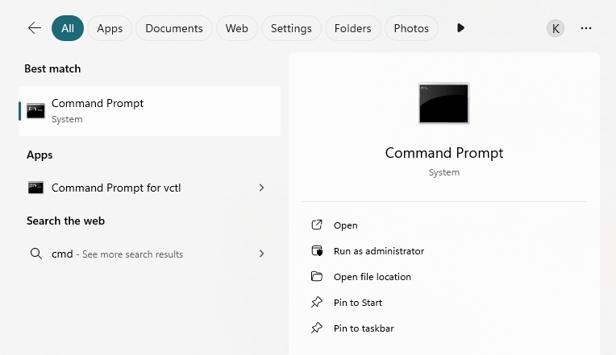Screen dimensions: 616x355
Task: Select the All filter tab
Action: tap(68, 28)
